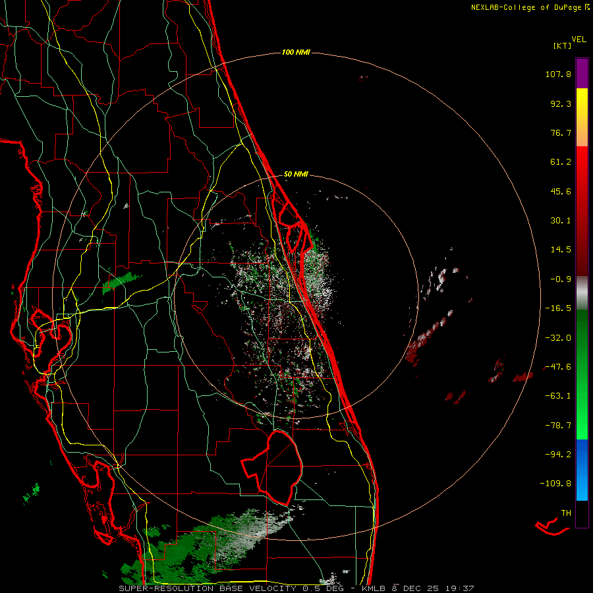Click the 100 NMI range ring label

[x=296, y=52]
